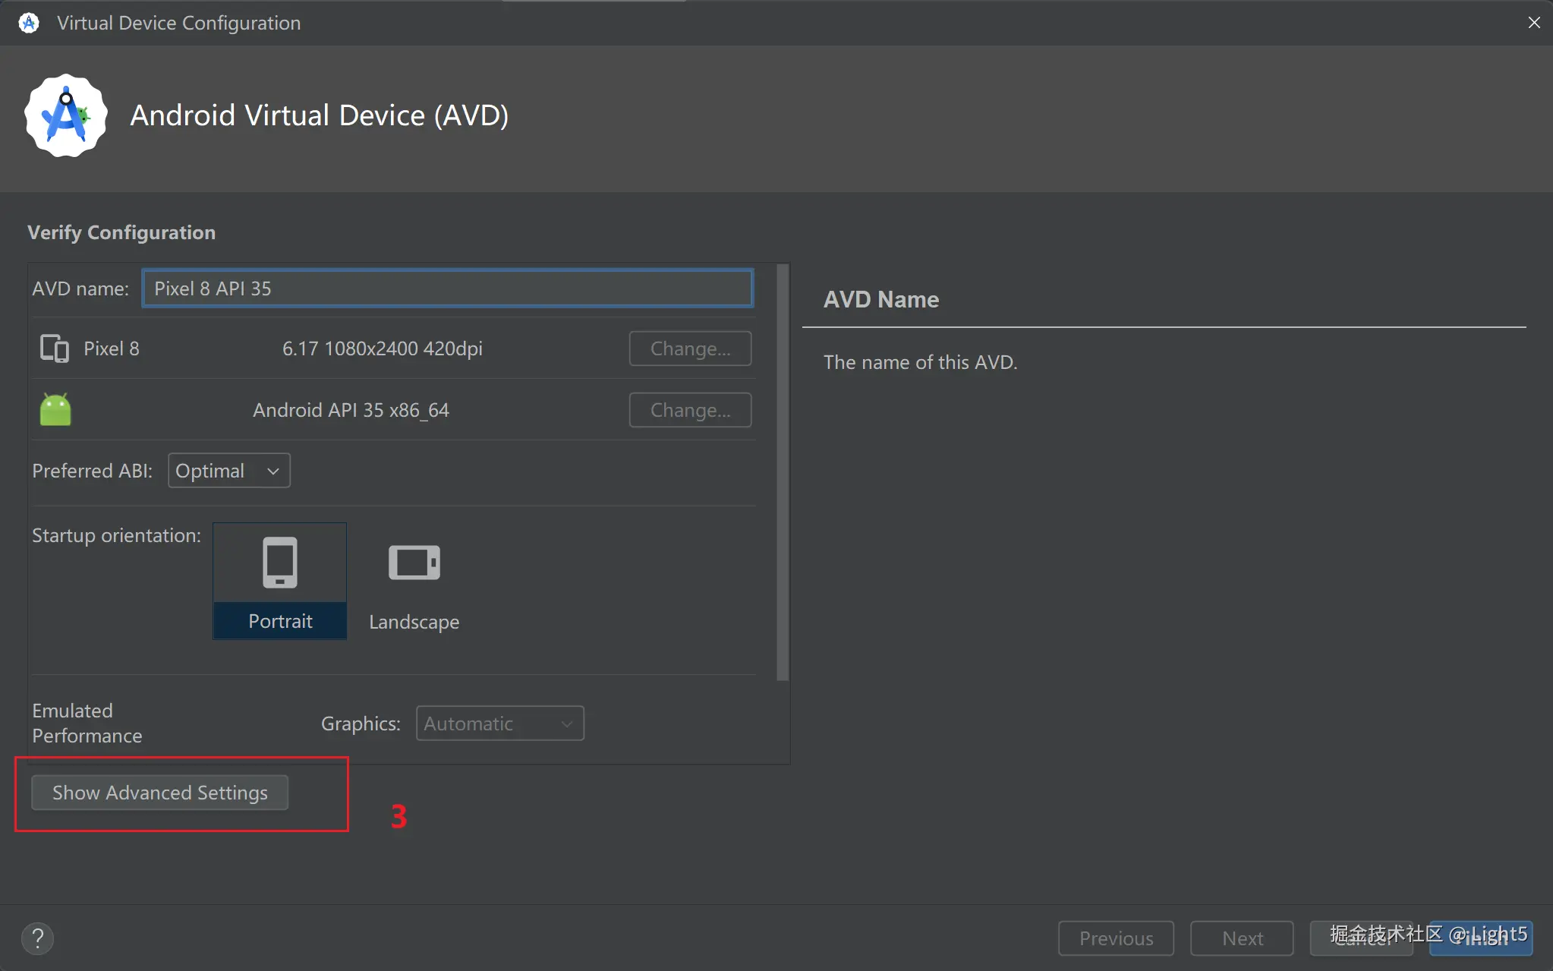Click the Android Studio logo in header
Viewport: 1553px width, 971px height.
pyautogui.click(x=66, y=115)
